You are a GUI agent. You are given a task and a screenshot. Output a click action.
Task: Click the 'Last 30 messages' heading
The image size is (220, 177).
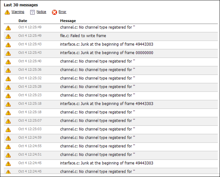21,5
